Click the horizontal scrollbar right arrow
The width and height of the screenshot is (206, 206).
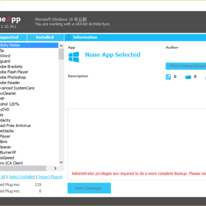point(56,168)
